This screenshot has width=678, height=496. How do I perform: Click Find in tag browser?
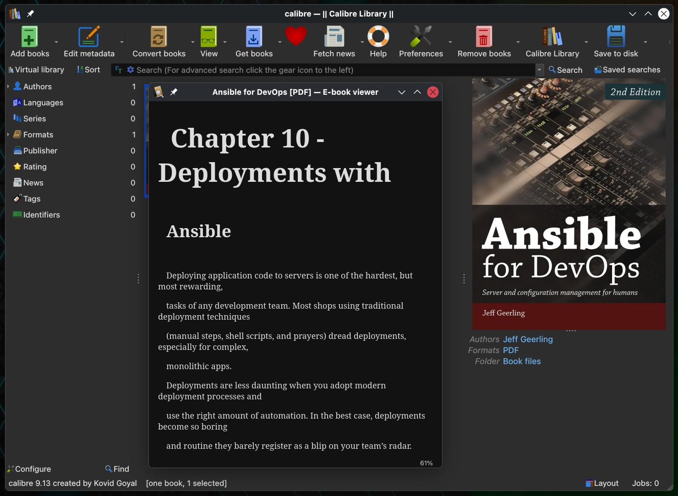(x=117, y=469)
